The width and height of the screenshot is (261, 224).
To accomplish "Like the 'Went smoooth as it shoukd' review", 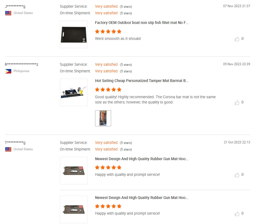I will coord(237,39).
